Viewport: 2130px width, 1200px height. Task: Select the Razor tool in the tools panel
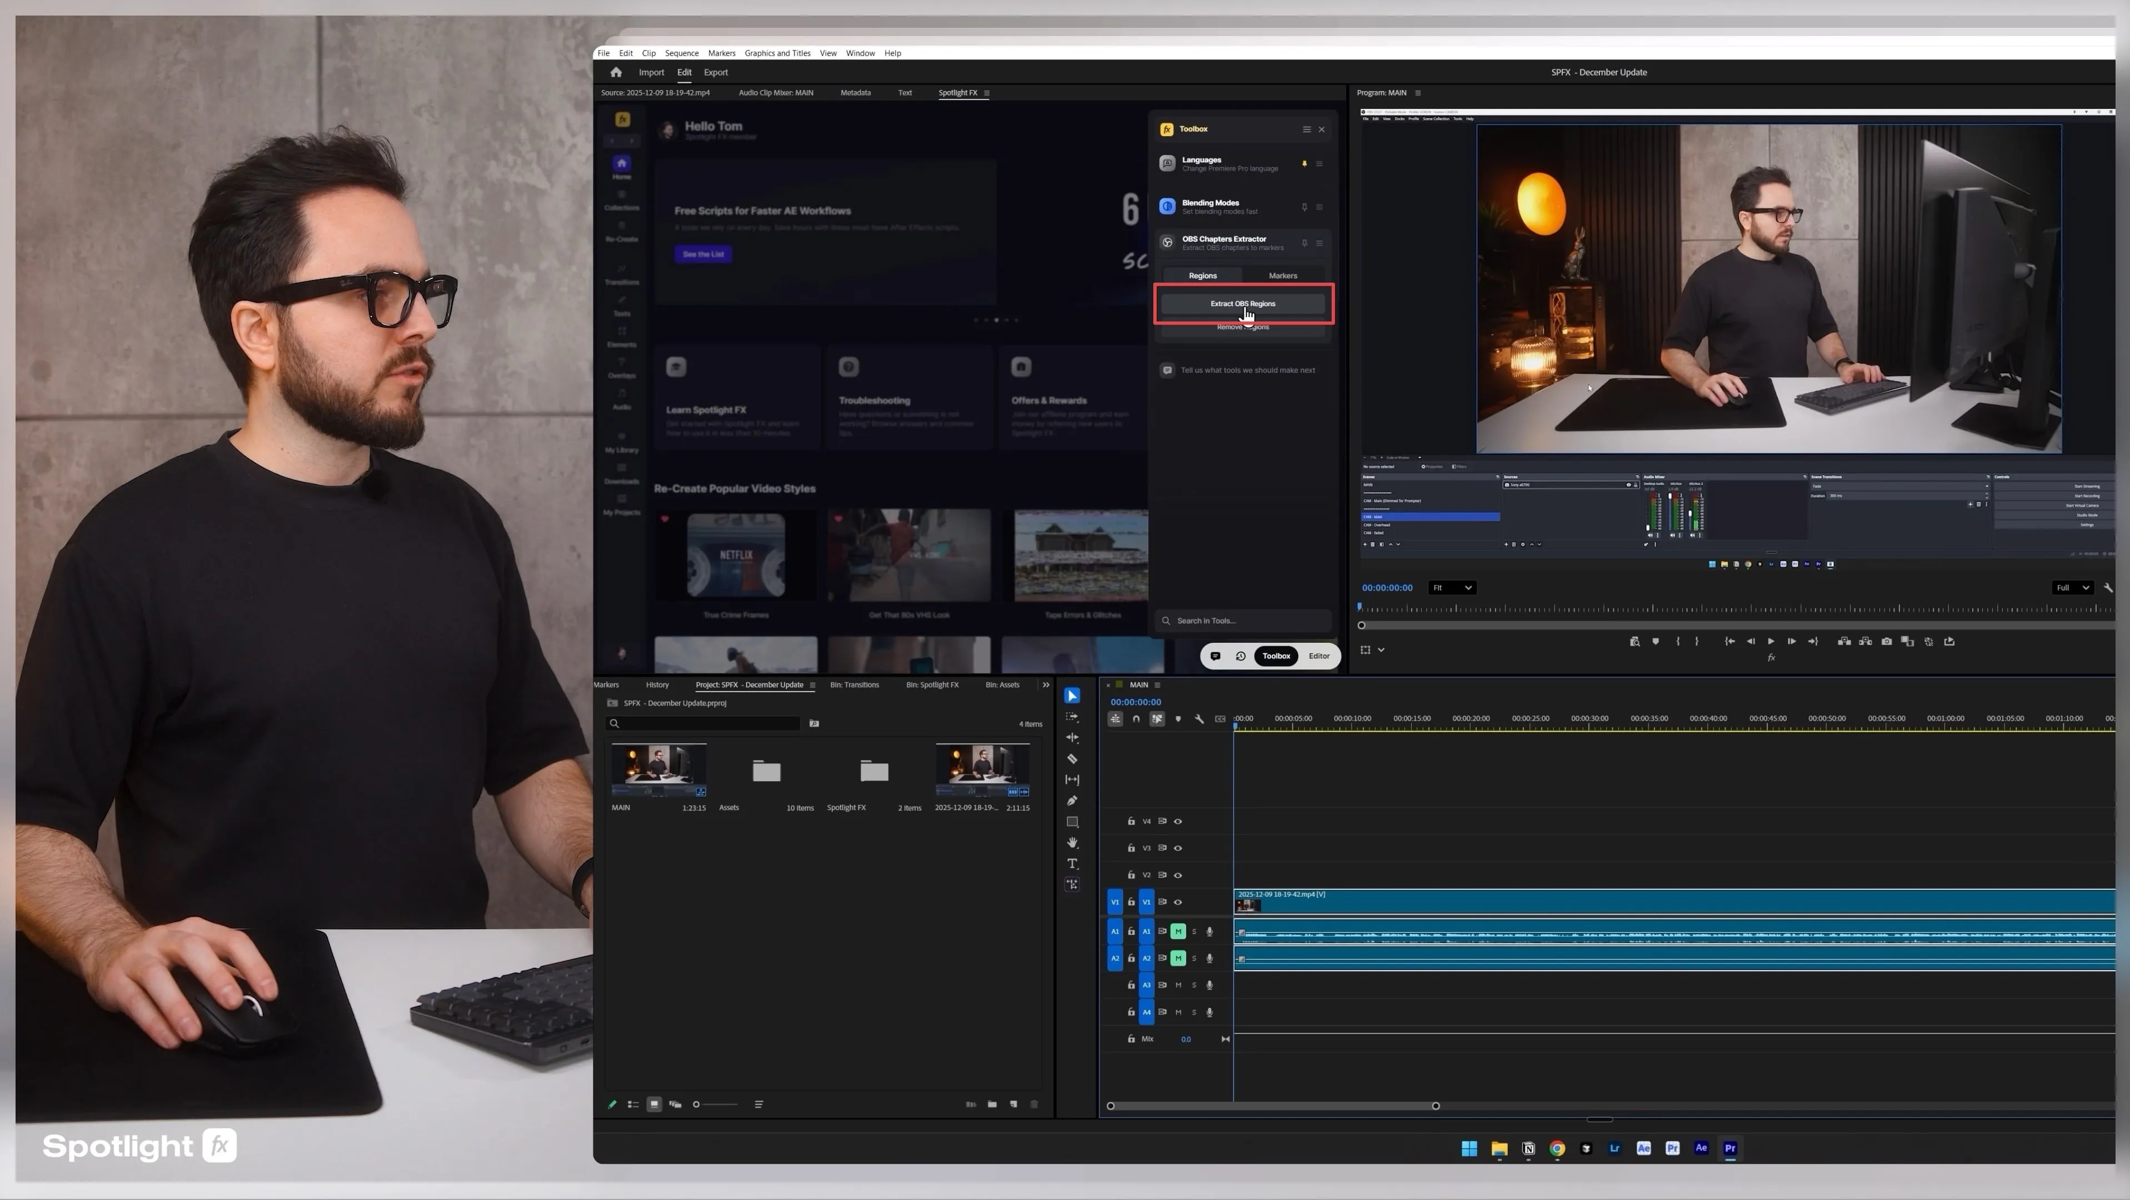pyautogui.click(x=1072, y=758)
